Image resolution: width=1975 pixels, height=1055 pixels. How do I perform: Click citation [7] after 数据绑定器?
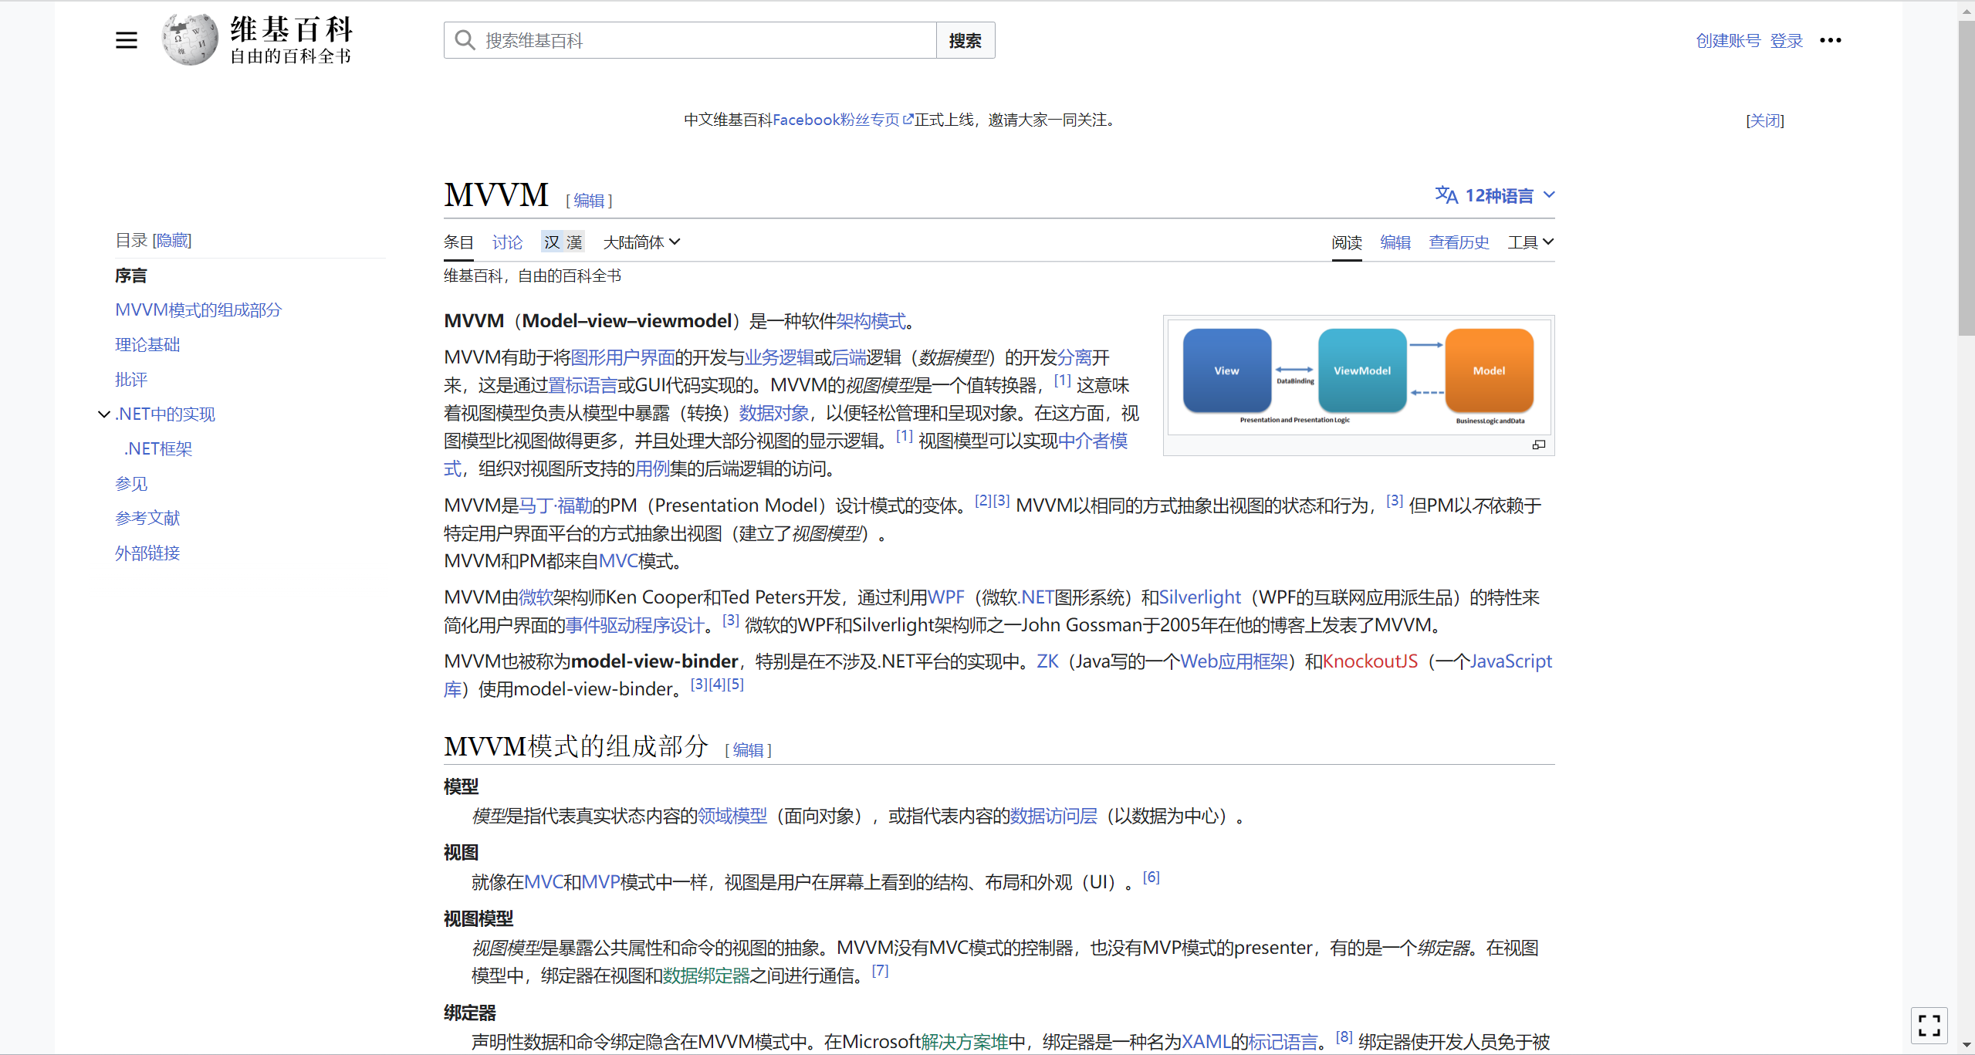click(x=880, y=971)
